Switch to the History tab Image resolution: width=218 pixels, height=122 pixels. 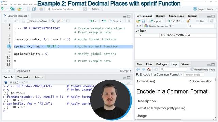pyautogui.click(x=160, y=16)
